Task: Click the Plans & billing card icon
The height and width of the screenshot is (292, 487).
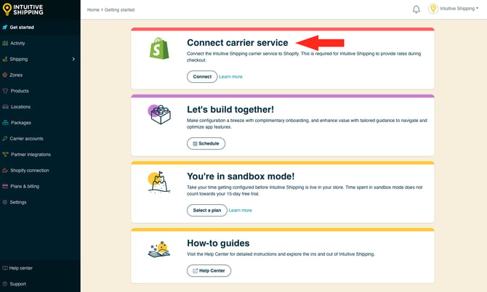Action: click(5, 186)
